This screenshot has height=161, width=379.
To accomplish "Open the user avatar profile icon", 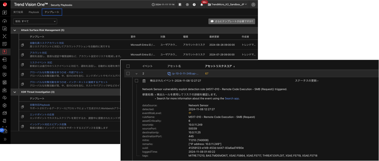I will (x=253, y=5).
